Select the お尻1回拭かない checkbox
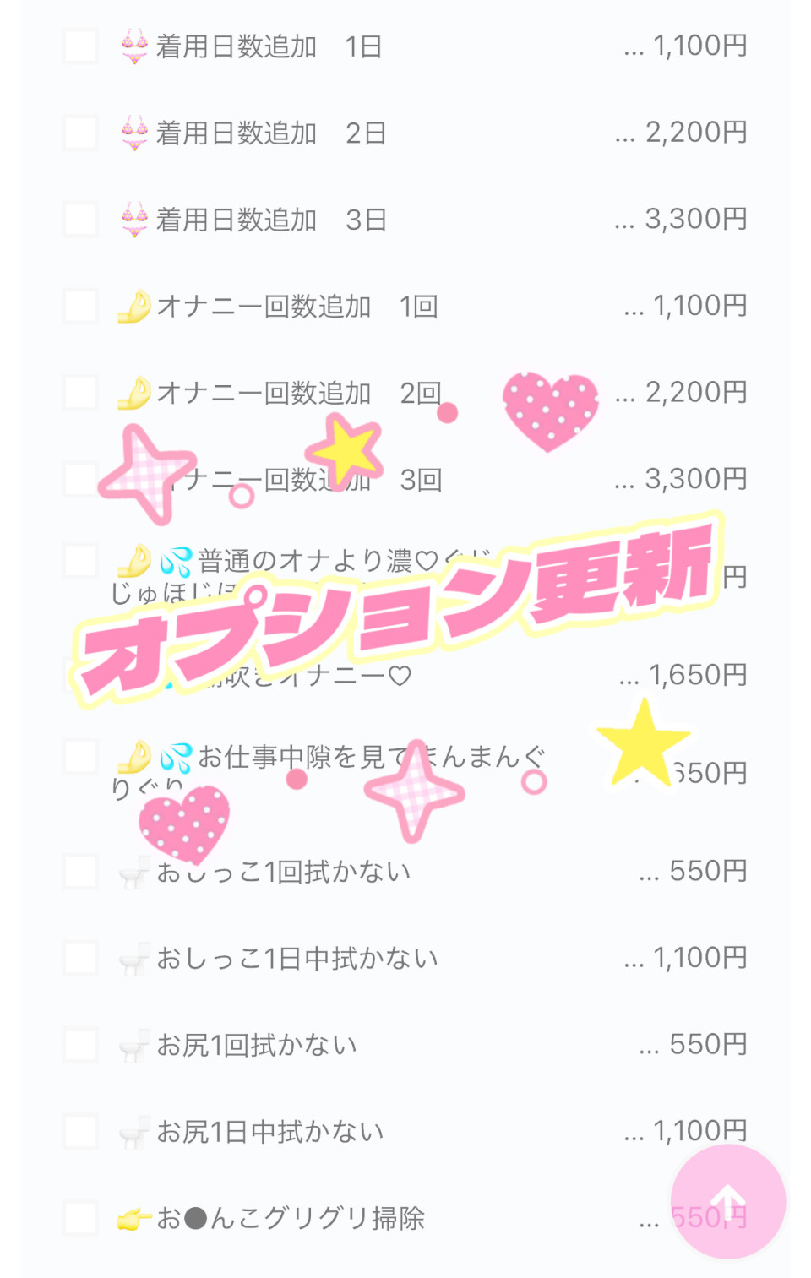The height and width of the screenshot is (1278, 811). [x=81, y=1046]
